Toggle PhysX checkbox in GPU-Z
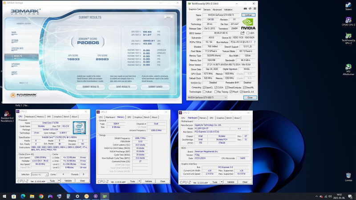Viewport: 356px width, 200px height. (231, 92)
